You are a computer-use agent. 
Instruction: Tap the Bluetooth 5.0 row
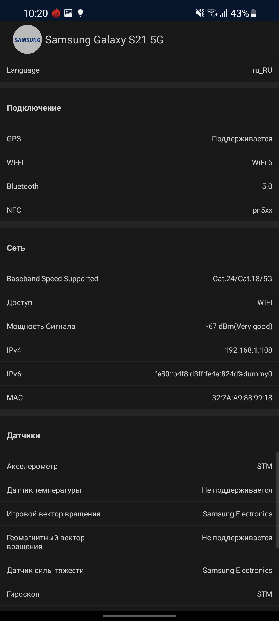click(x=139, y=186)
